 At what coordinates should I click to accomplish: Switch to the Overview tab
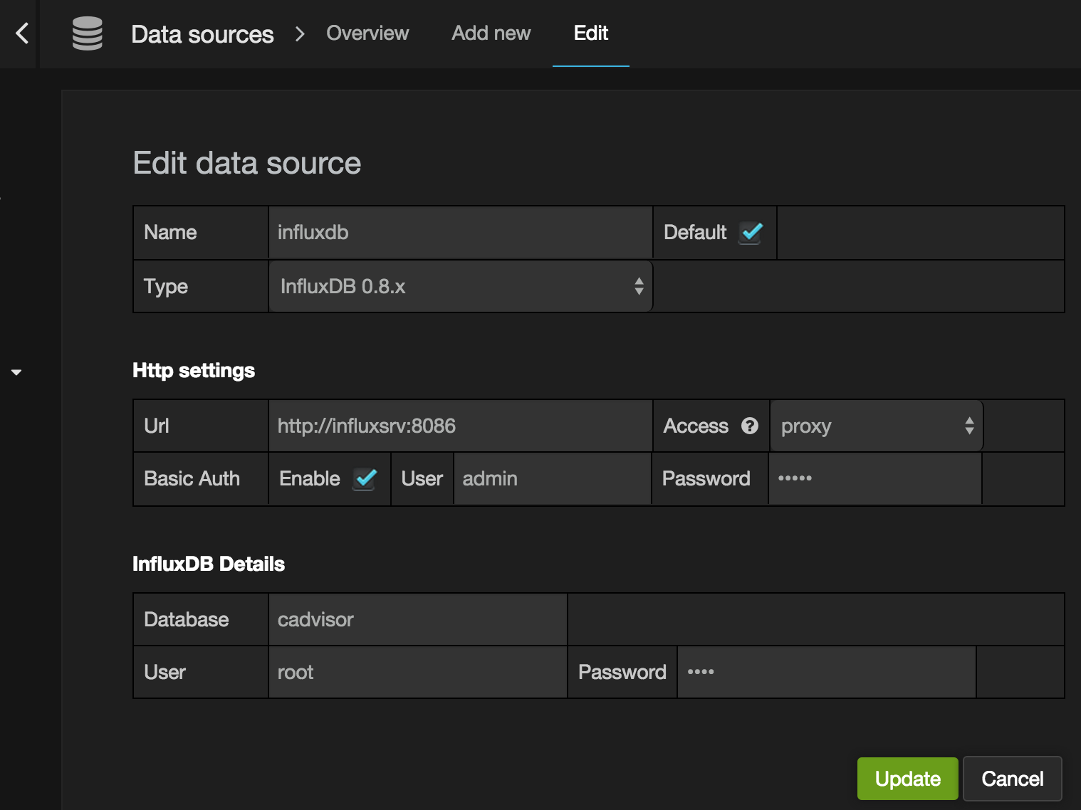(x=367, y=33)
